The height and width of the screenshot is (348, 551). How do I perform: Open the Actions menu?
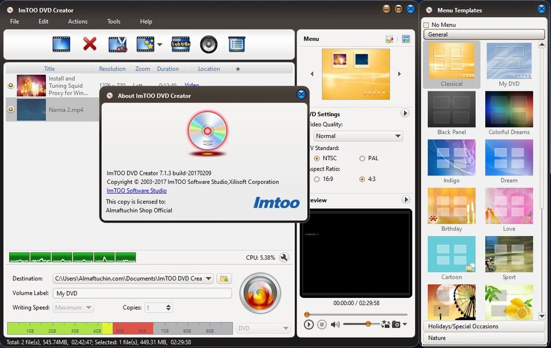click(77, 22)
